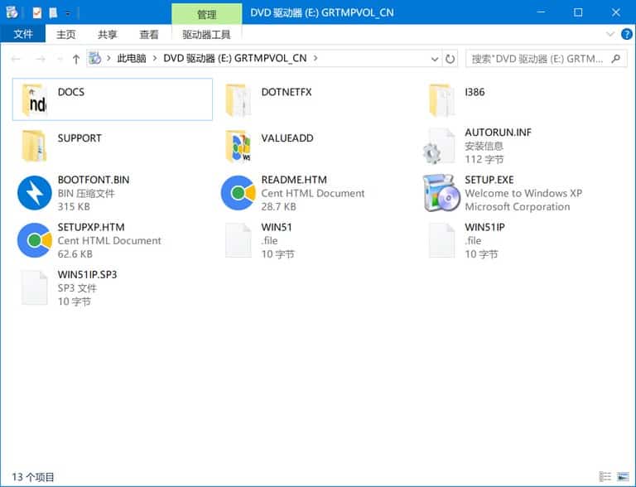The width and height of the screenshot is (636, 487).
Task: Click DVD 驱动器 (E:) breadcrumb segment
Action: pyautogui.click(x=235, y=59)
